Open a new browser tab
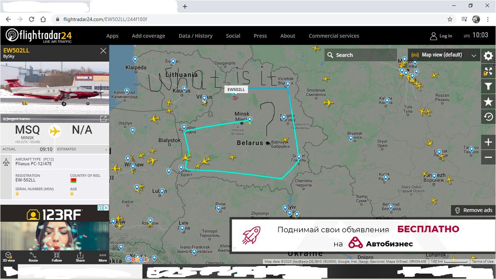The image size is (496, 279). [185, 6]
